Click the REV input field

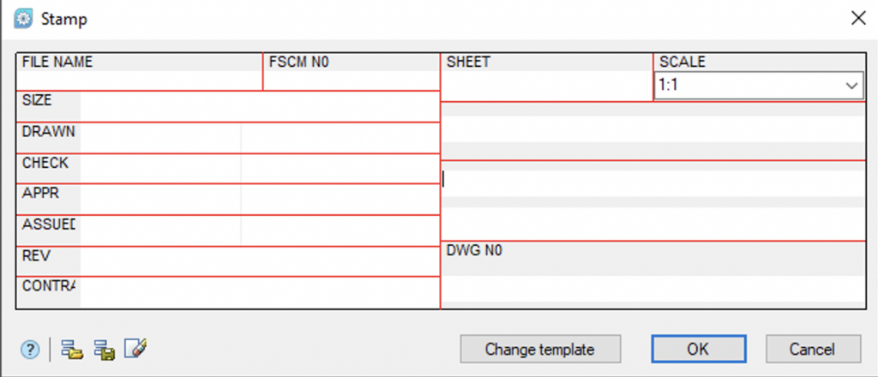pos(259,262)
